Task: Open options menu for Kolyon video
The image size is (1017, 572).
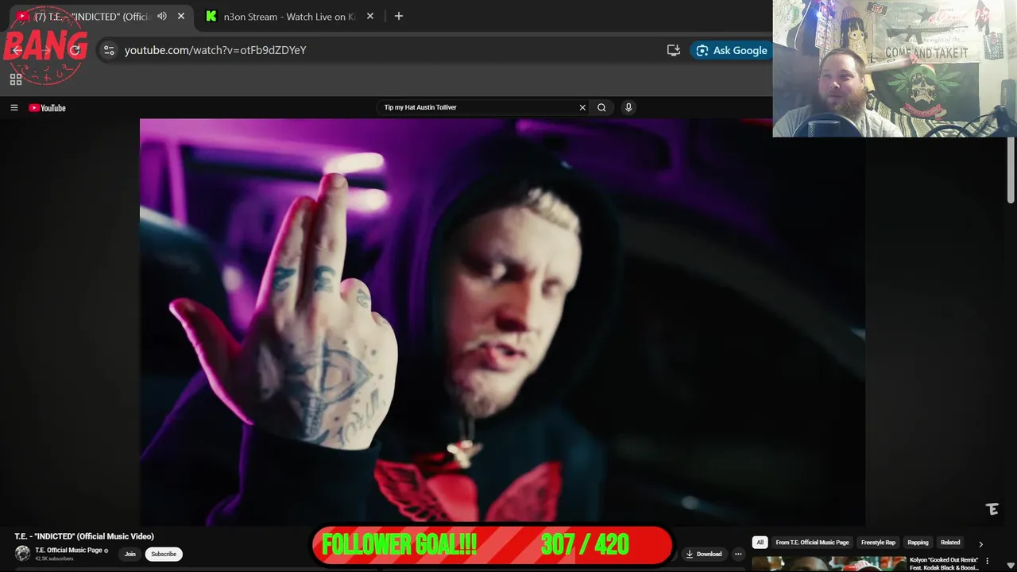Action: pyautogui.click(x=988, y=561)
